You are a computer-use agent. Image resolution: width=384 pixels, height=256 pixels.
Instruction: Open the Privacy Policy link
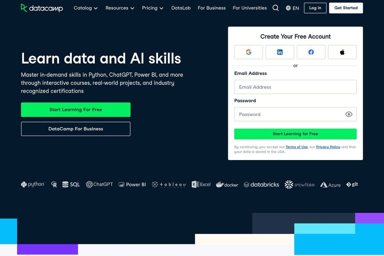(328, 147)
